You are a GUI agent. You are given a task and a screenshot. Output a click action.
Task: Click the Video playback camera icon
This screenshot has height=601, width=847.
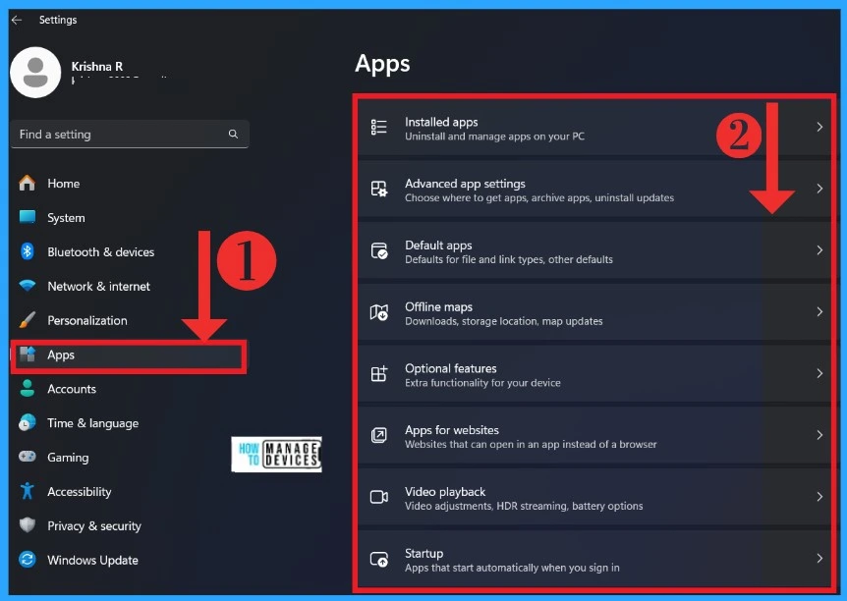[379, 498]
